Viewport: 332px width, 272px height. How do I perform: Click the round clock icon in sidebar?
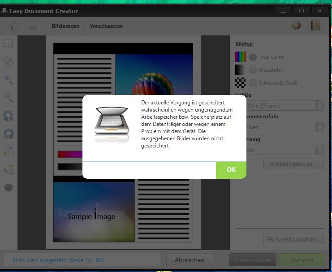pos(9,187)
